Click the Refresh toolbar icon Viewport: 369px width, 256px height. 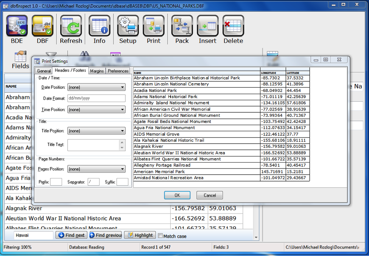pos(71,26)
